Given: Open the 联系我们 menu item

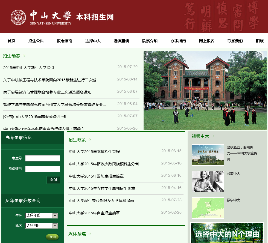Looking at the screenshot, I should [x=235, y=41].
